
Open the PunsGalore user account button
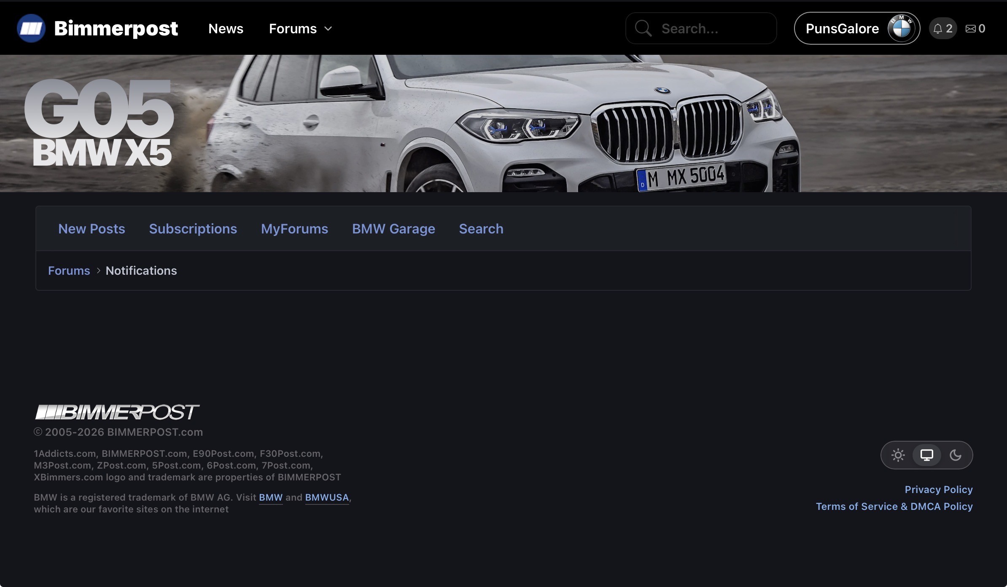[x=857, y=28]
